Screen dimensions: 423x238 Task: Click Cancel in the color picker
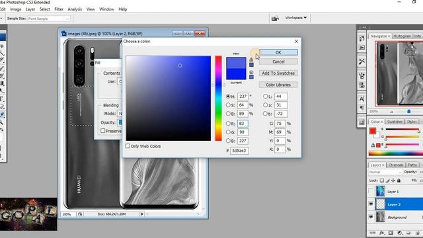pos(278,61)
